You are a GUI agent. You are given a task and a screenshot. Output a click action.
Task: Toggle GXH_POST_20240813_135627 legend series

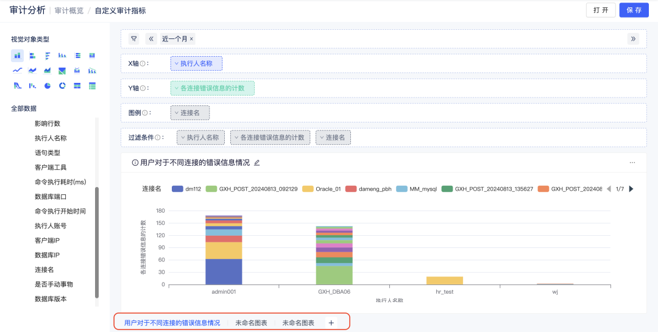(487, 189)
